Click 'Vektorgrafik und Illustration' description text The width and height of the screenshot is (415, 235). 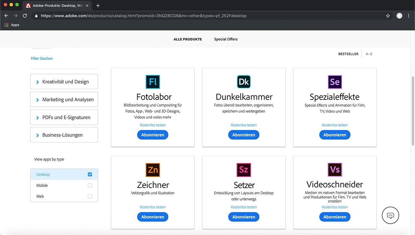(153, 193)
